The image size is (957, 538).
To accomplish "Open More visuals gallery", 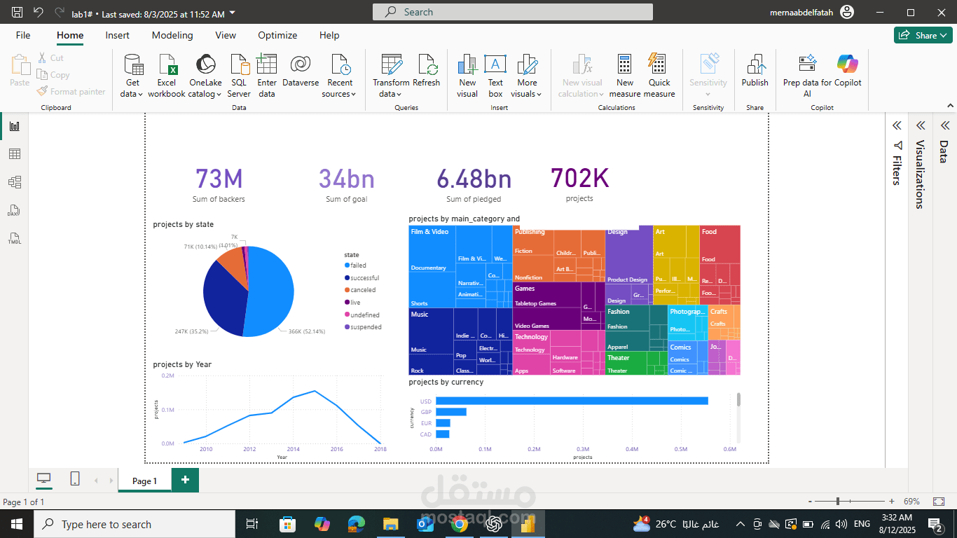I will pyautogui.click(x=527, y=76).
